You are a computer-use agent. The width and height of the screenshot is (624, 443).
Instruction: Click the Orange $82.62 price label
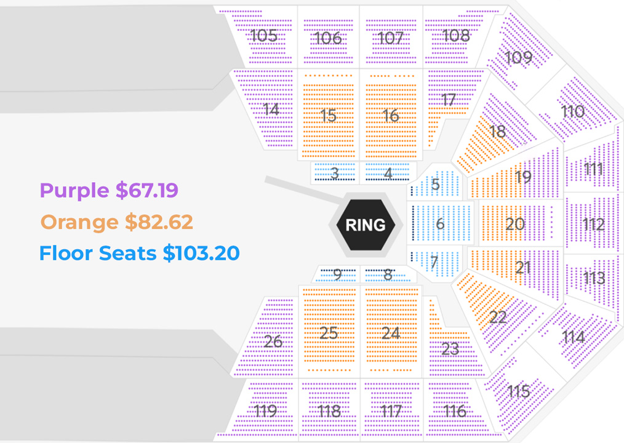(x=117, y=221)
